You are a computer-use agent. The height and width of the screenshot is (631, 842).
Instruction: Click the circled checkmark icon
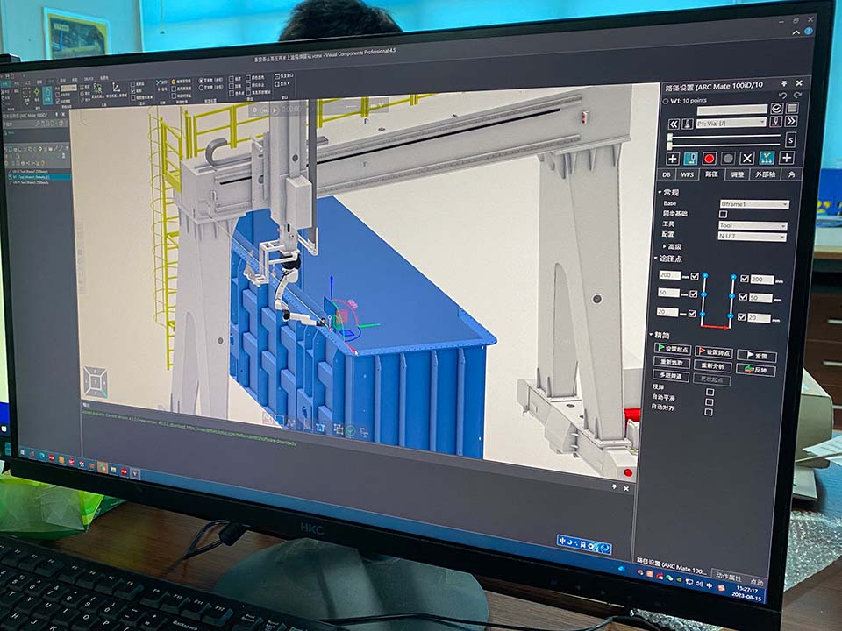[777, 109]
